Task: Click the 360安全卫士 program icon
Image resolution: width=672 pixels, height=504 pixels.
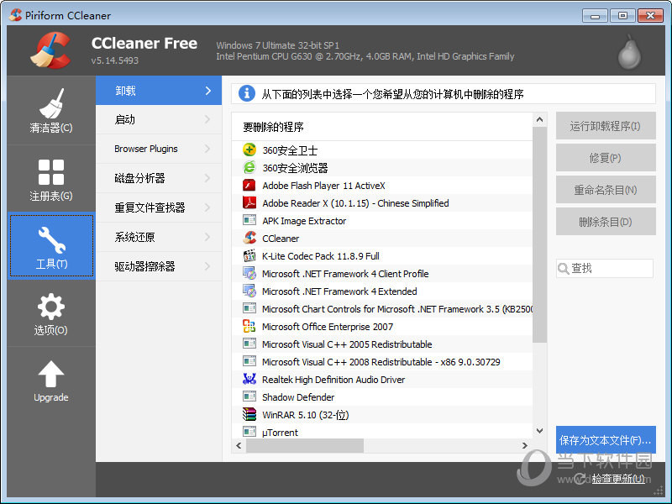Action: pyautogui.click(x=249, y=150)
